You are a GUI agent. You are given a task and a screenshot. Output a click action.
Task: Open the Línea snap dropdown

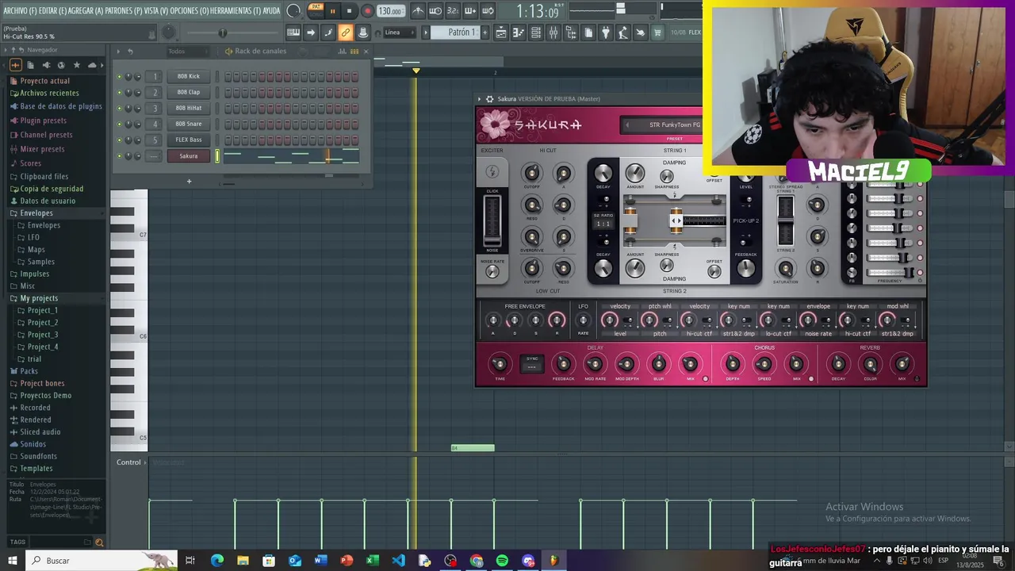click(399, 33)
